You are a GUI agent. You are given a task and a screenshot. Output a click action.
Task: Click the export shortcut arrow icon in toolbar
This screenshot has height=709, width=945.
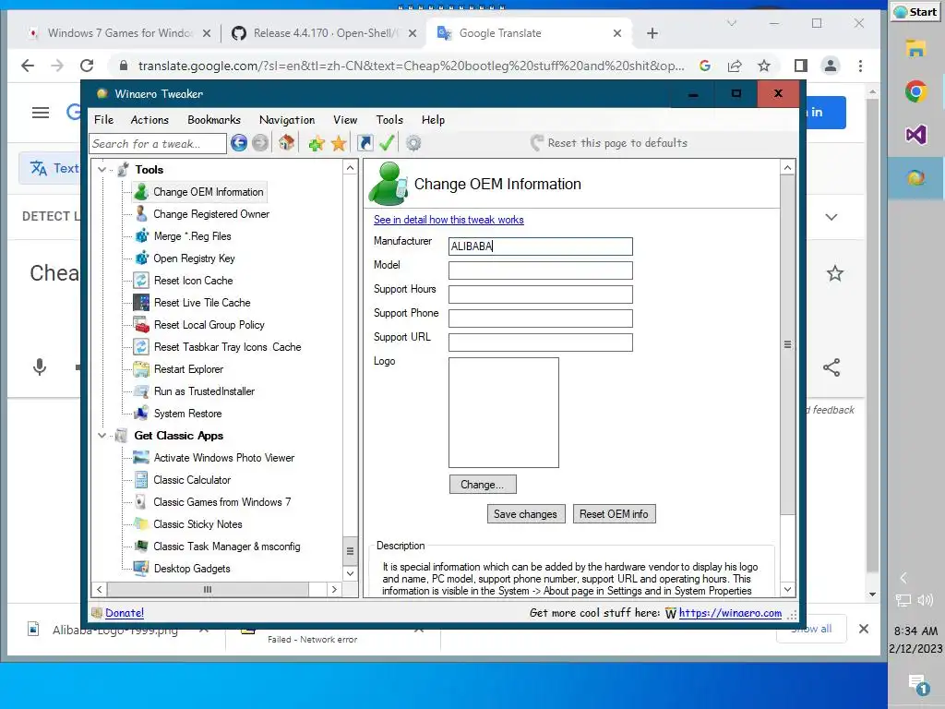click(x=365, y=143)
